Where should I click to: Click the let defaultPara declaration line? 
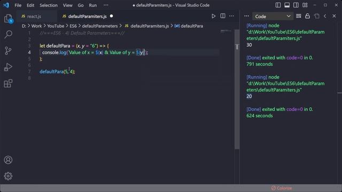click(x=74, y=46)
